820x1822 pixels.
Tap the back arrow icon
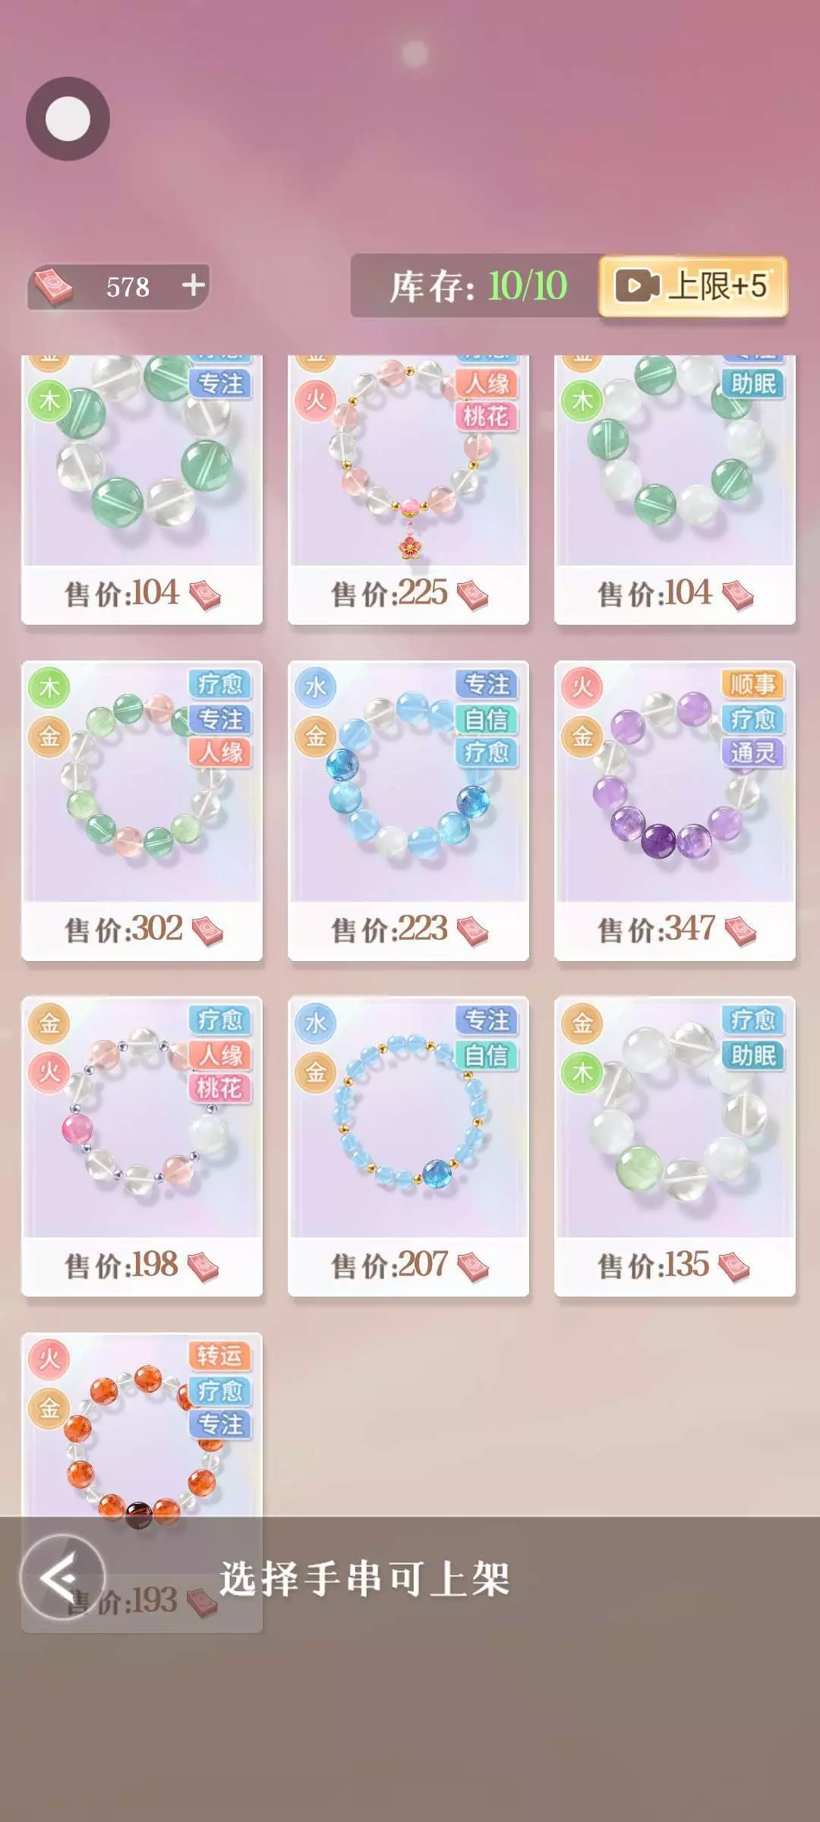[x=61, y=1578]
